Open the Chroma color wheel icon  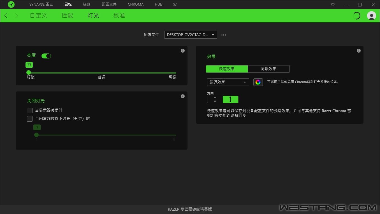click(x=258, y=82)
